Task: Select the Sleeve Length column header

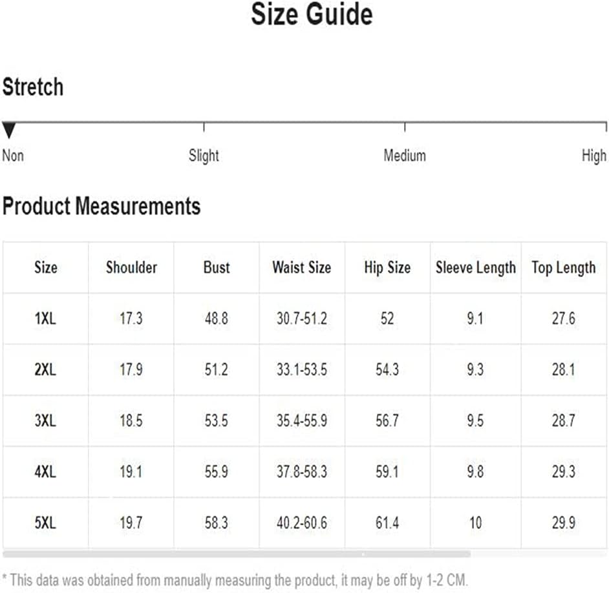Action: [476, 268]
